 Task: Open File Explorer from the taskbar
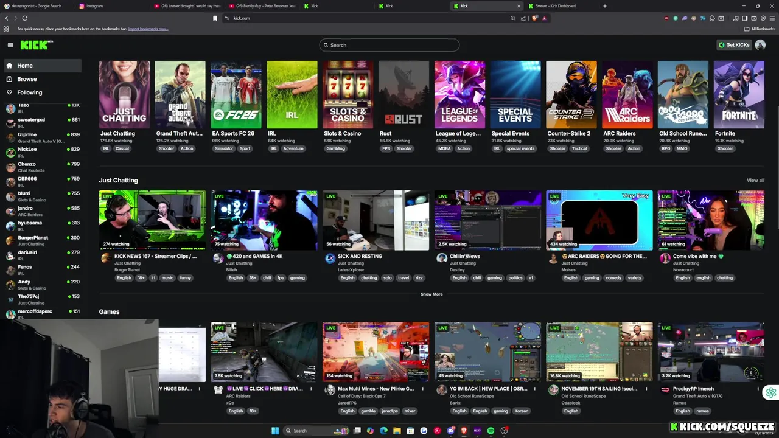click(397, 431)
